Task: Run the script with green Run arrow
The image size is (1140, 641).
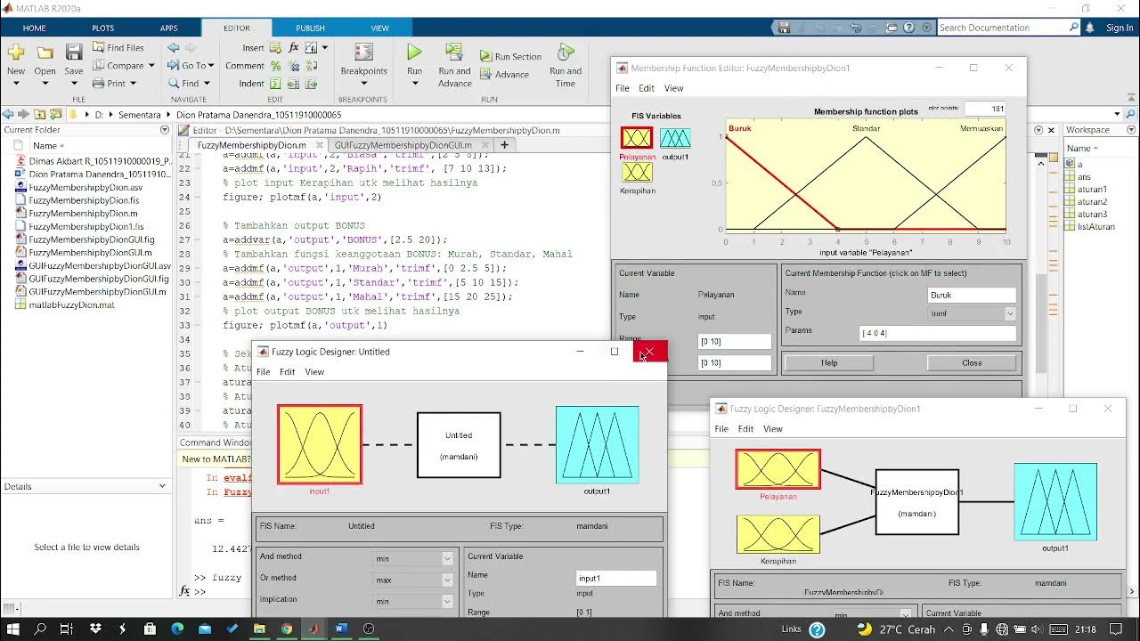Action: coord(414,53)
